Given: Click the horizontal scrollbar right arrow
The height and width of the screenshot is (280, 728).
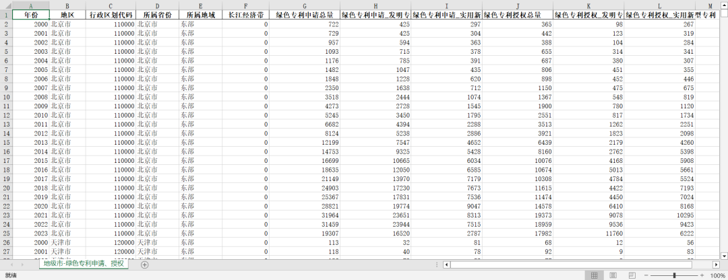Looking at the screenshot, I should point(716,265).
